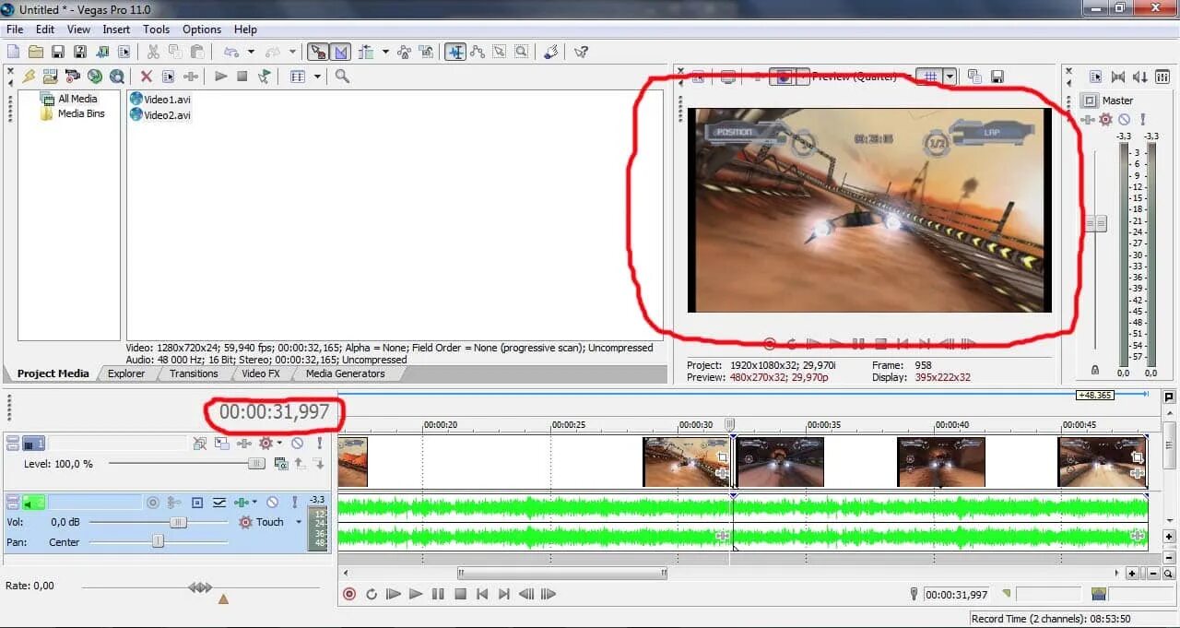Toggle Automatic Crossfades in the main toolbar
The height and width of the screenshot is (628, 1180).
341,52
